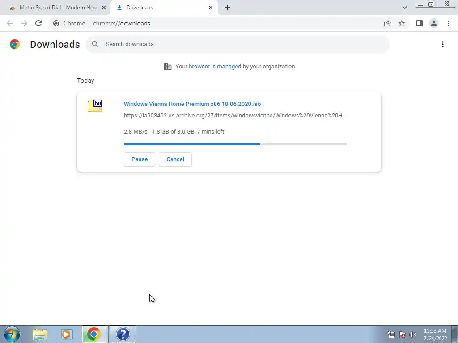Click the browser forward arrow

click(x=24, y=23)
